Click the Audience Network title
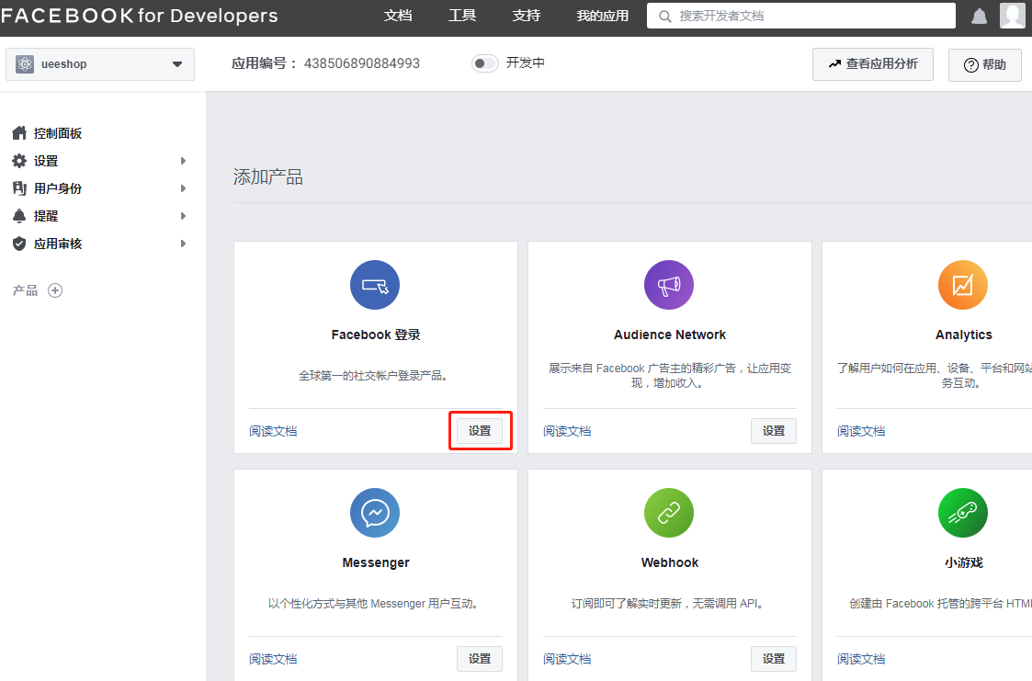 click(669, 335)
